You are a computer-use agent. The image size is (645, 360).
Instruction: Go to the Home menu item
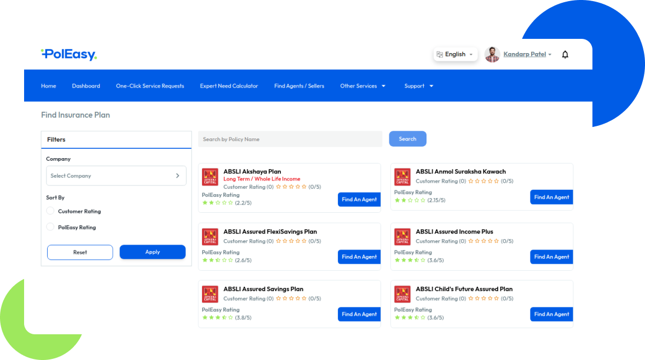(49, 86)
